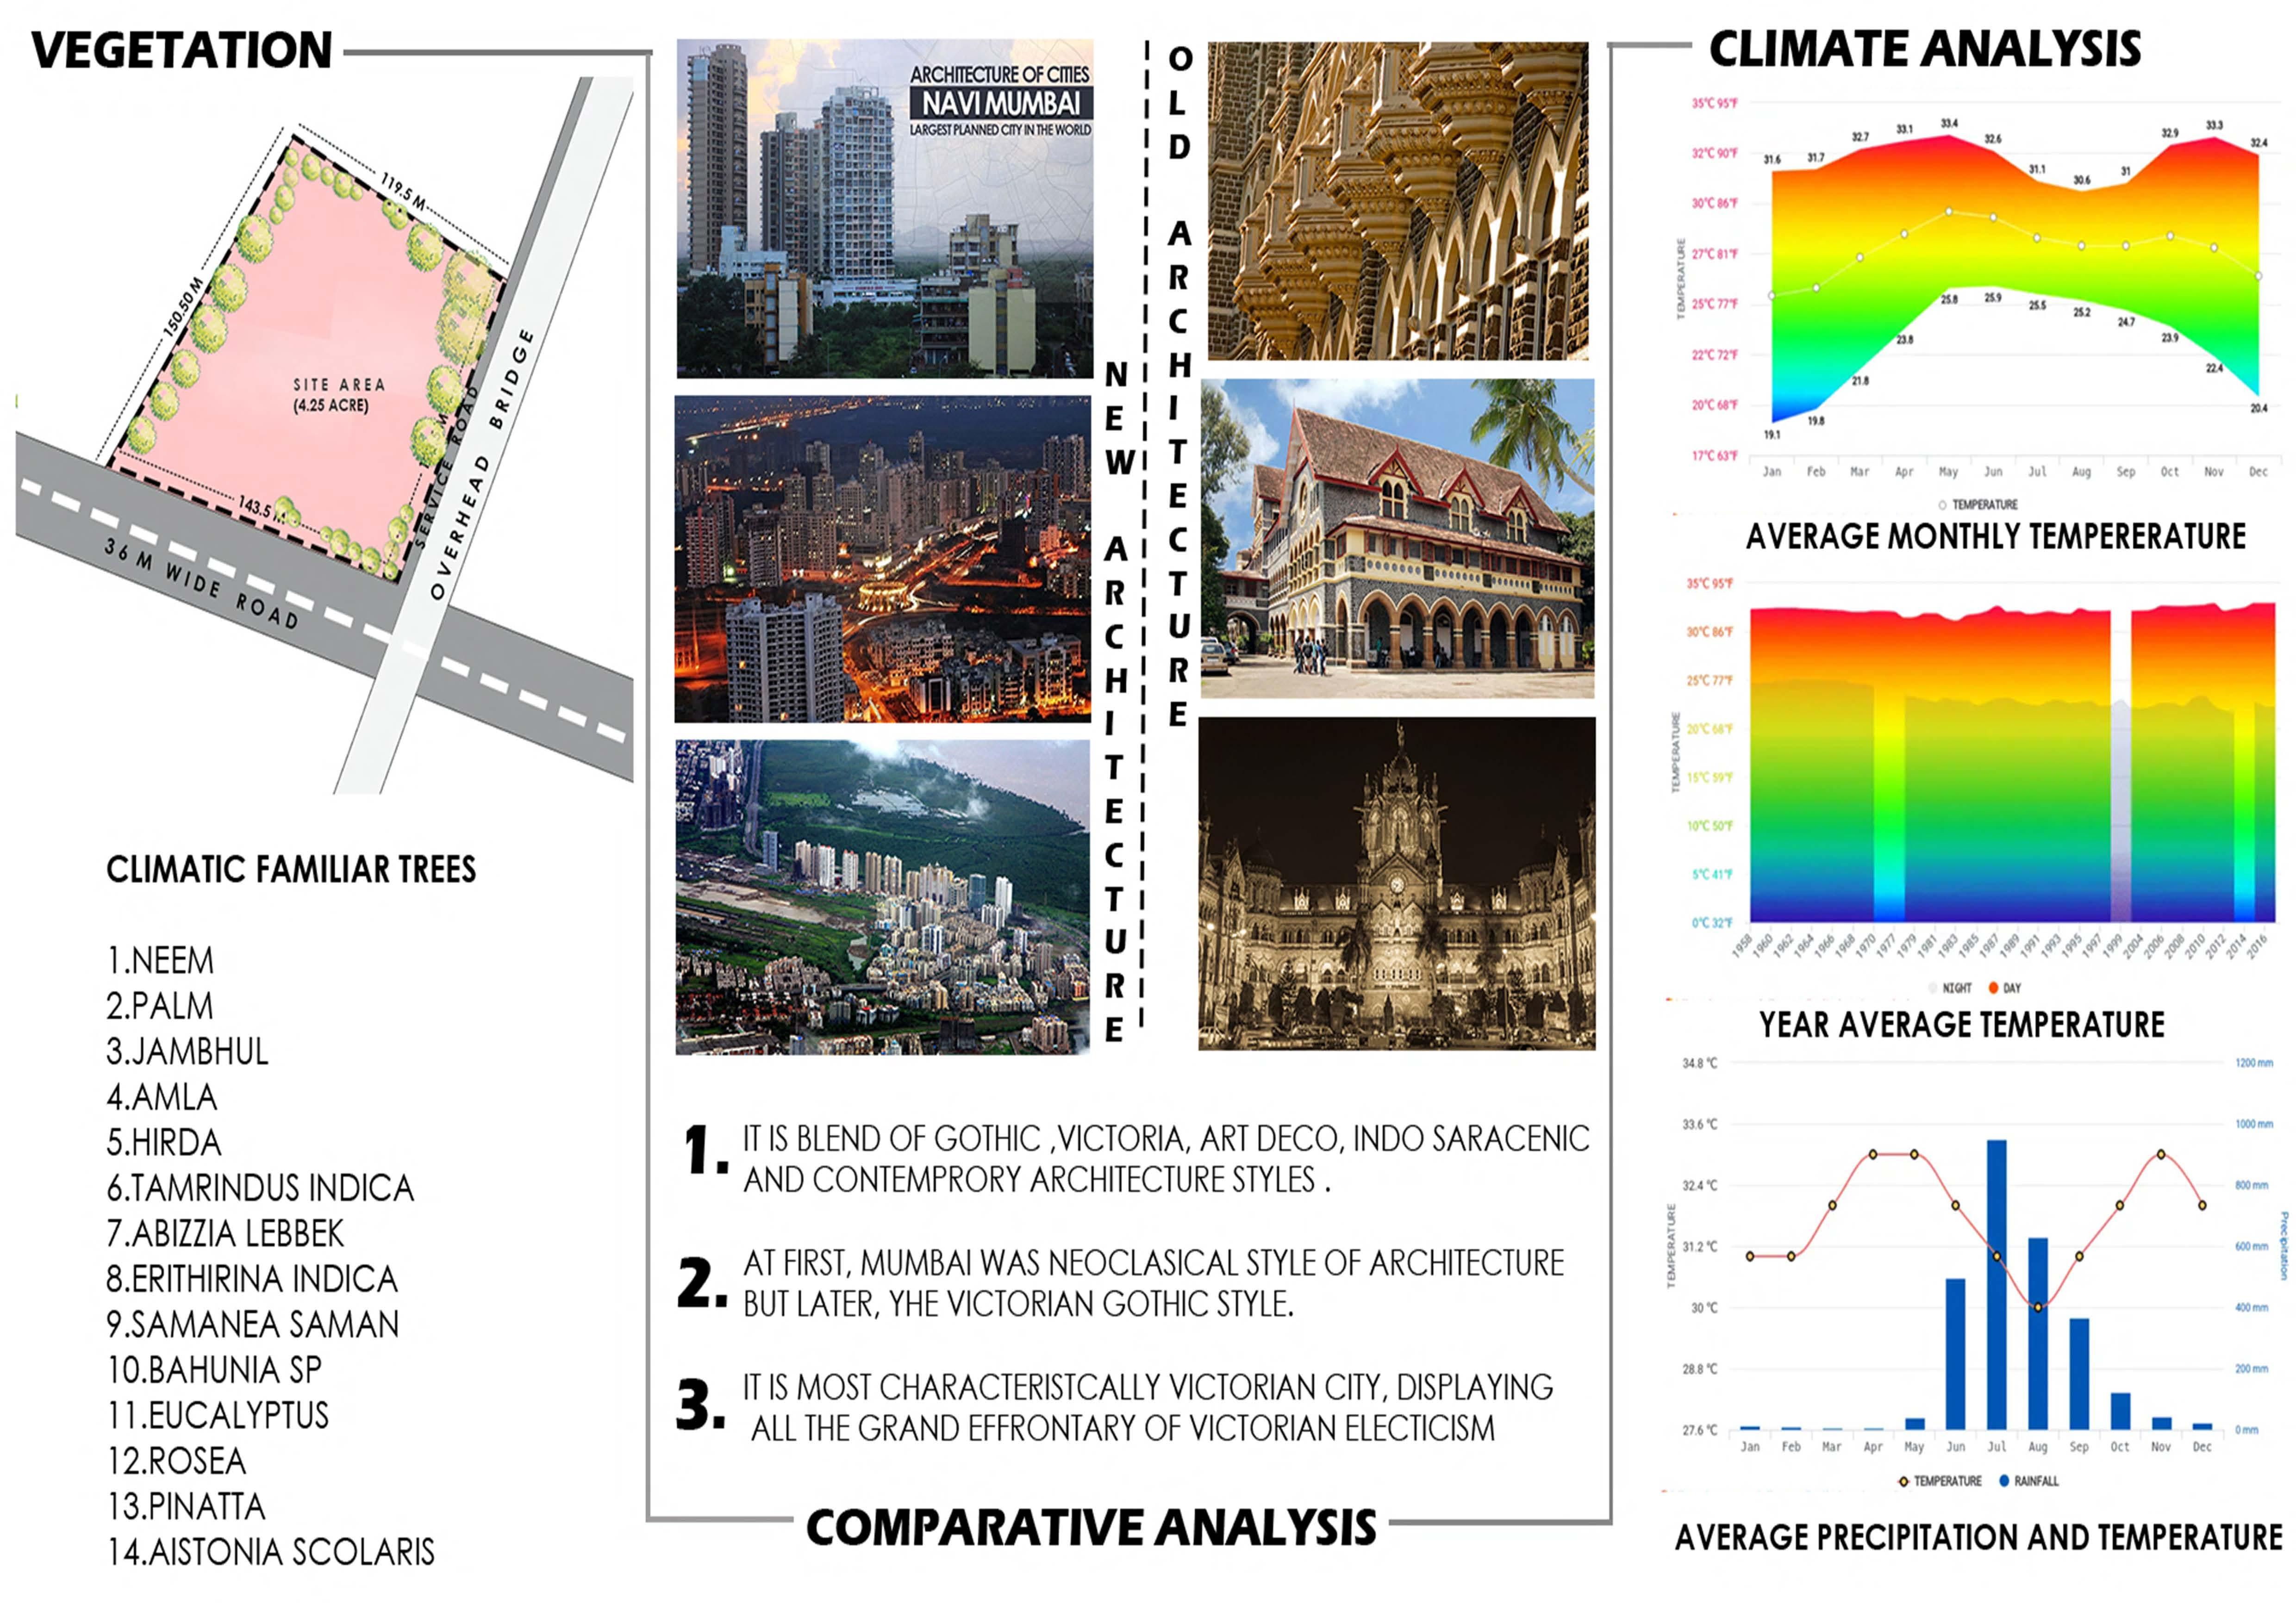Click the RAINFALL legend dot
The width and height of the screenshot is (2296, 1623).
(2004, 1481)
